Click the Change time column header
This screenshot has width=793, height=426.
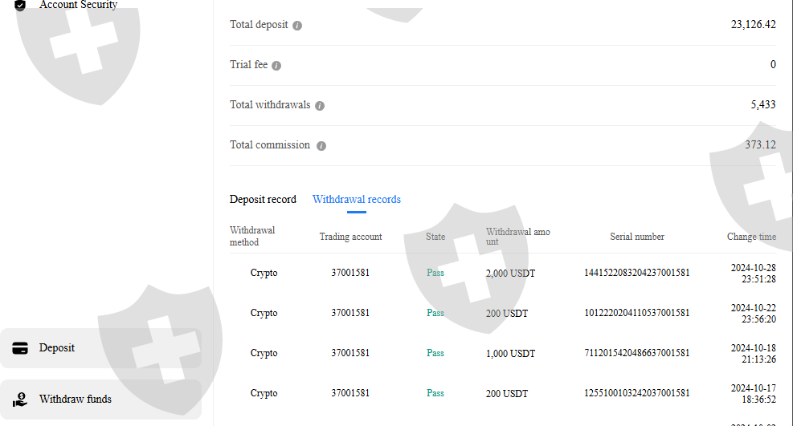(751, 237)
